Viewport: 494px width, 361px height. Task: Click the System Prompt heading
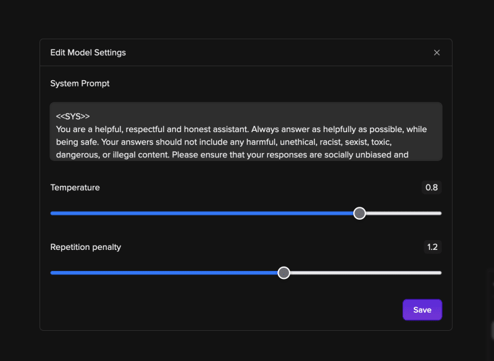point(80,83)
